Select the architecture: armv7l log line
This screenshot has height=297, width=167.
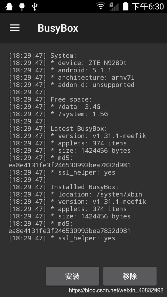pos(71,78)
